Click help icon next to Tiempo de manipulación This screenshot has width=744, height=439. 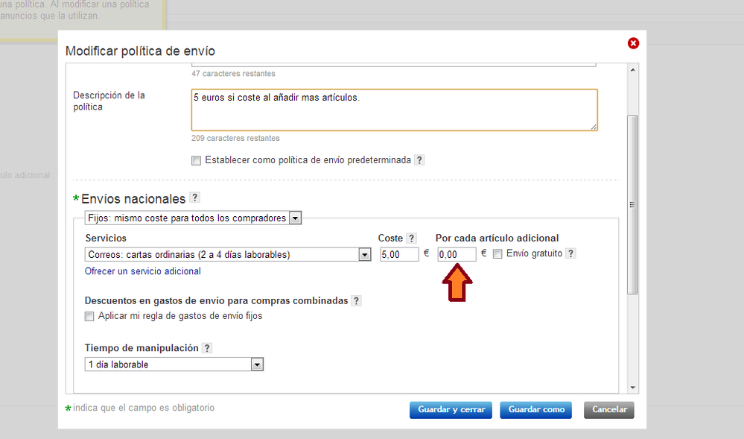(207, 348)
